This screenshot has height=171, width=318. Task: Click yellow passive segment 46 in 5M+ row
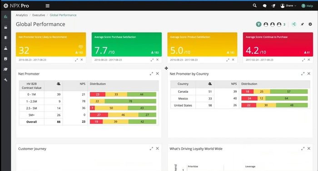coord(123,115)
